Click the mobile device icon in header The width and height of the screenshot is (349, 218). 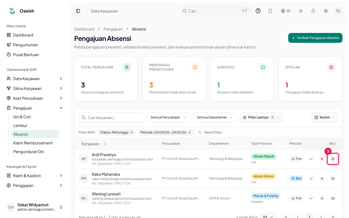270,11
